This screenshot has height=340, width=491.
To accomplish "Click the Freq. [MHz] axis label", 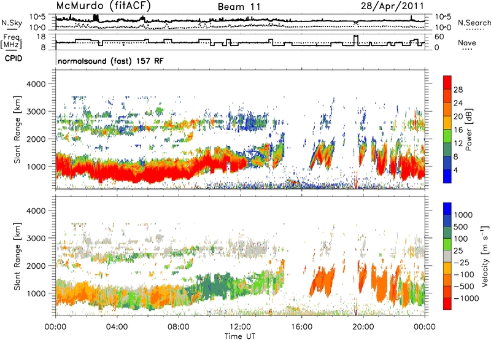I will pyautogui.click(x=12, y=42).
